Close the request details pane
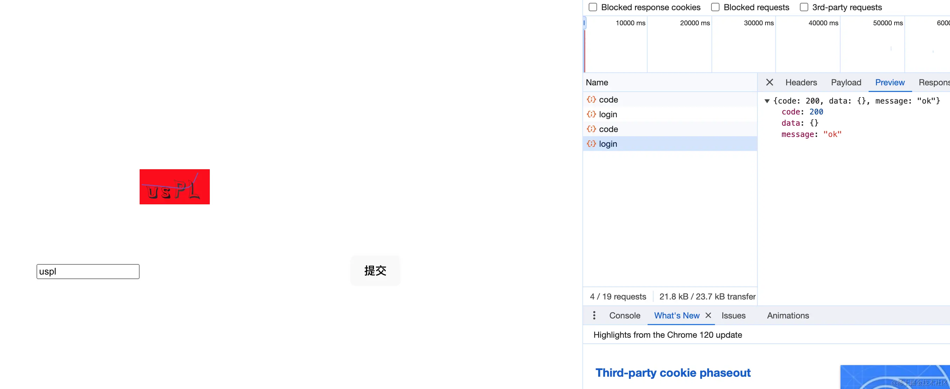The width and height of the screenshot is (950, 389). click(769, 82)
